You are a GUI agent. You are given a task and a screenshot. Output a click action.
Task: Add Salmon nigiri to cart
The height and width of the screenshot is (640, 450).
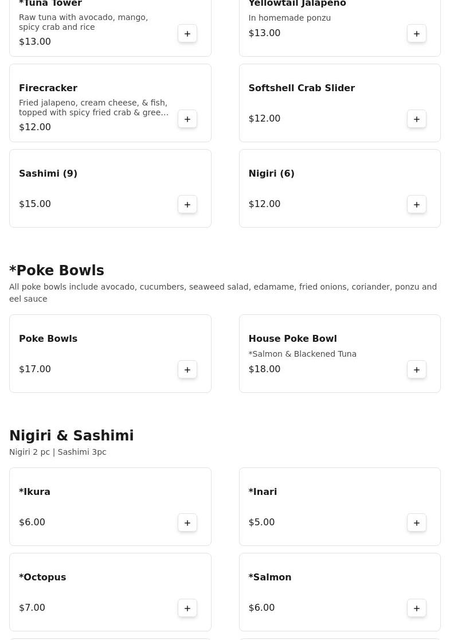point(417,608)
